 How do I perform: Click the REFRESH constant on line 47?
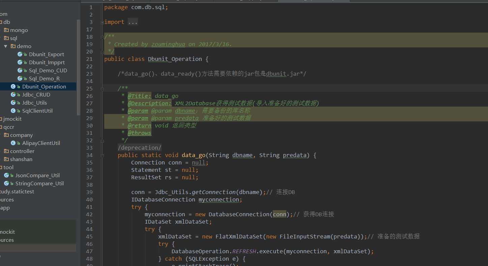pyautogui.click(x=244, y=251)
